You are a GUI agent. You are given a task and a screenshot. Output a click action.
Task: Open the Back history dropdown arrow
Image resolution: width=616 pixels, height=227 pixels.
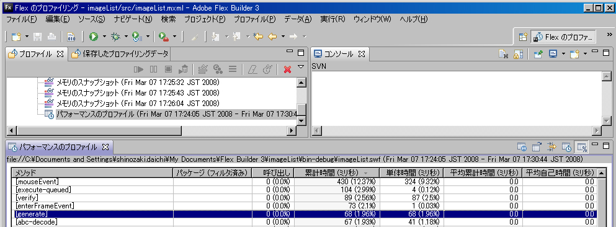click(x=283, y=37)
